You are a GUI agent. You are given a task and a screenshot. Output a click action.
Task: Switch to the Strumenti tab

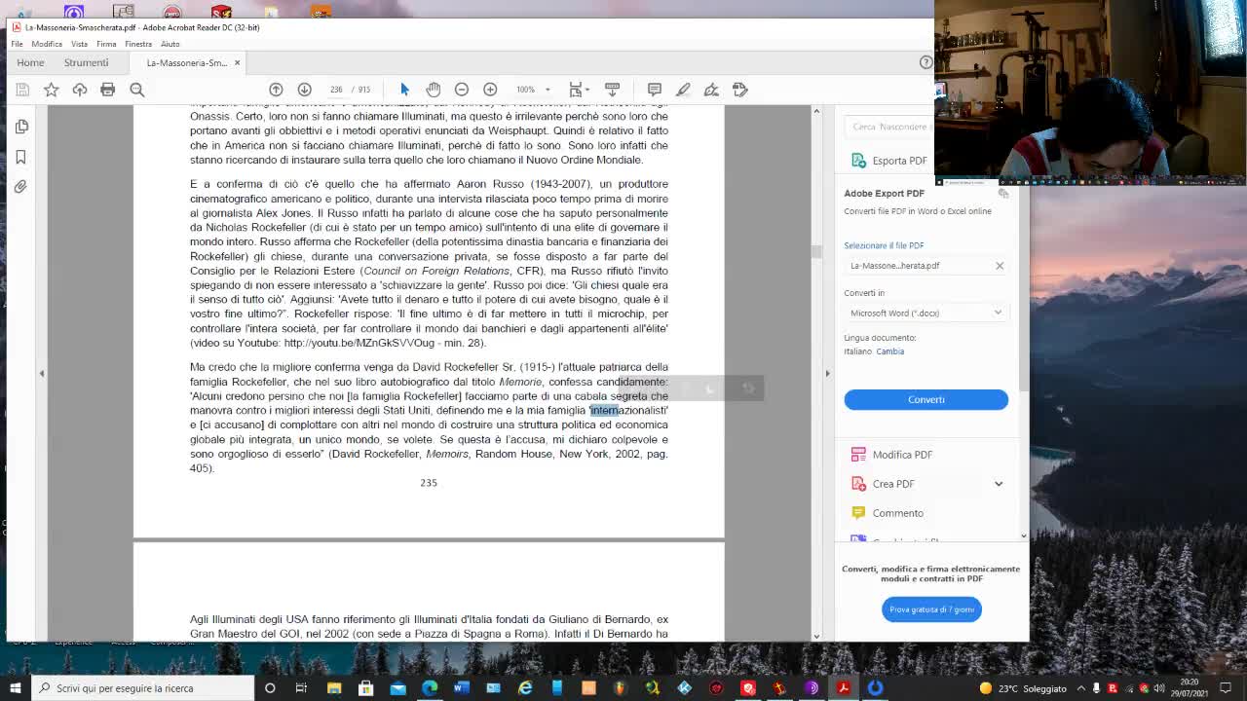[86, 62]
